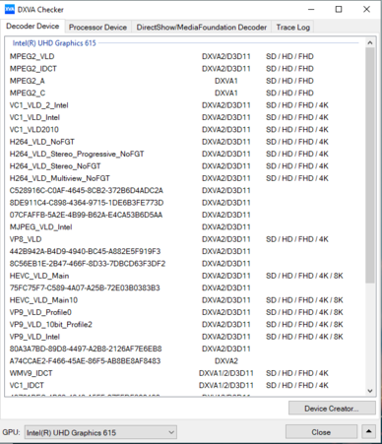382x444 pixels.
Task: Click the scrollbar up arrow in decoder list
Action: pyautogui.click(x=370, y=43)
